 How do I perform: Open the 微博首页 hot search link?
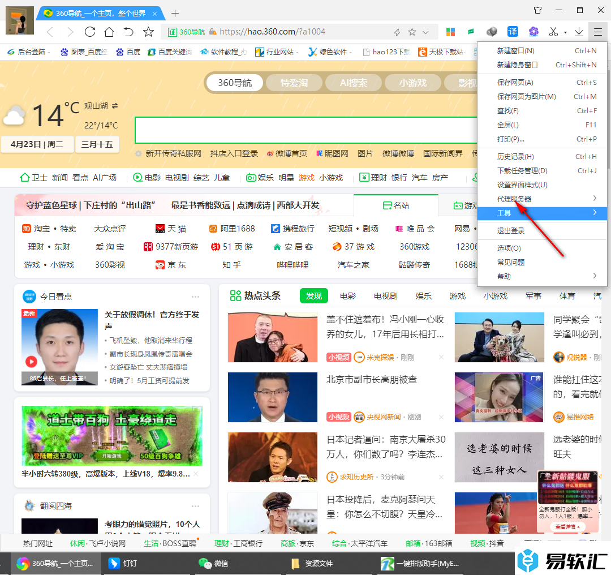[287, 153]
